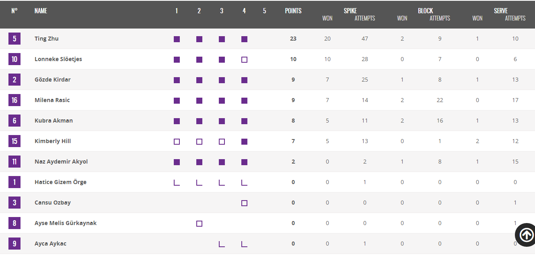Click Lonneke Slöetjes' empty set 4 square
535x256 pixels.
click(x=244, y=59)
